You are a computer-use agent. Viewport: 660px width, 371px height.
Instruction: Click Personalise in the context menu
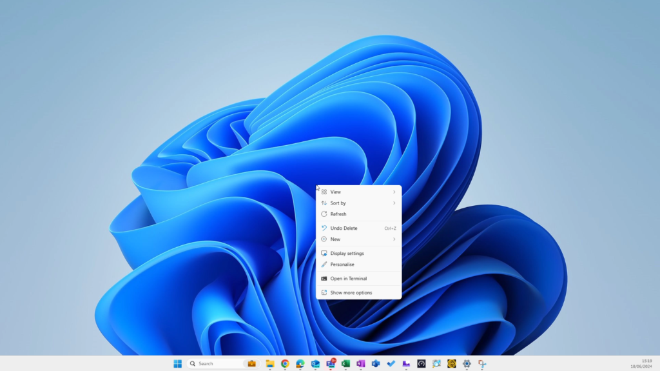[342, 265]
